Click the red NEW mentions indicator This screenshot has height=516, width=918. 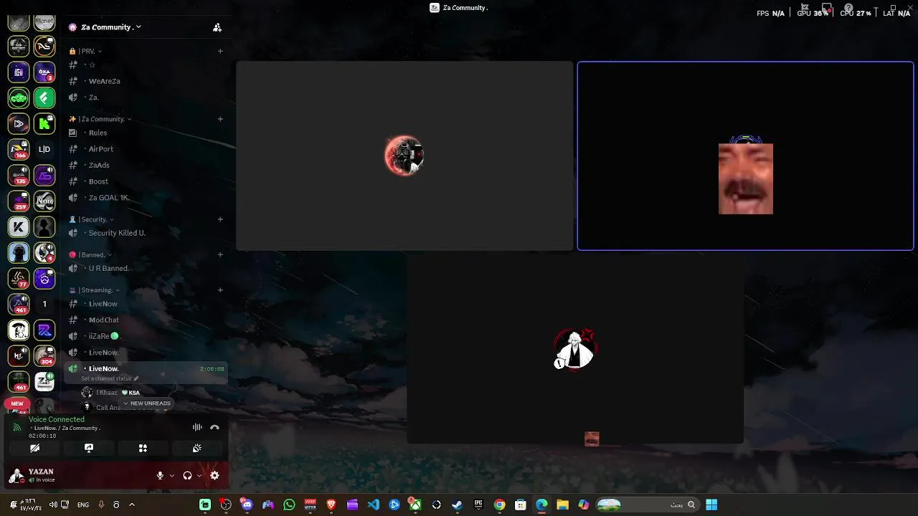(x=17, y=403)
